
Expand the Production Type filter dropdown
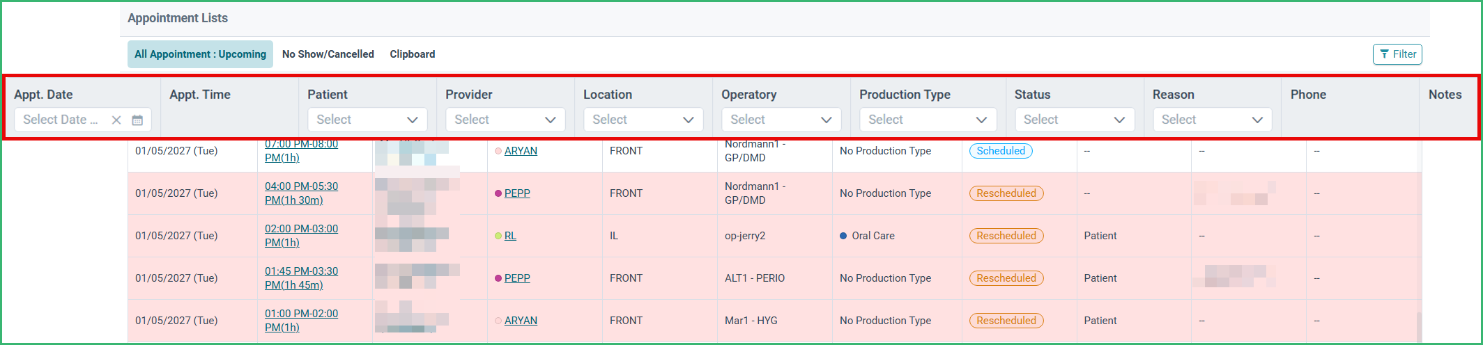(928, 120)
